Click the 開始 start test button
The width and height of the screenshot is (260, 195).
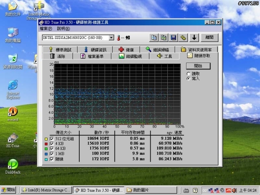198,66
